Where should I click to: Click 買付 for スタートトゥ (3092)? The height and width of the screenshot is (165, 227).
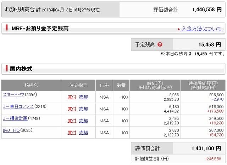coord(72,97)
